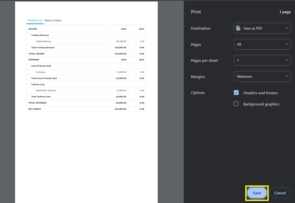Image resolution: width=295 pixels, height=203 pixels.
Task: Uncheck the Headers and footers checkbox
Action: click(236, 93)
